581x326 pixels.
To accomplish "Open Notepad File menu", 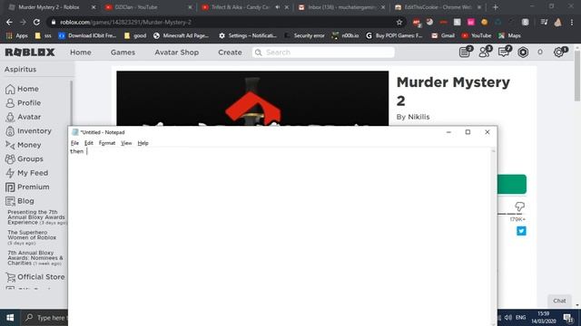I will pyautogui.click(x=74, y=143).
